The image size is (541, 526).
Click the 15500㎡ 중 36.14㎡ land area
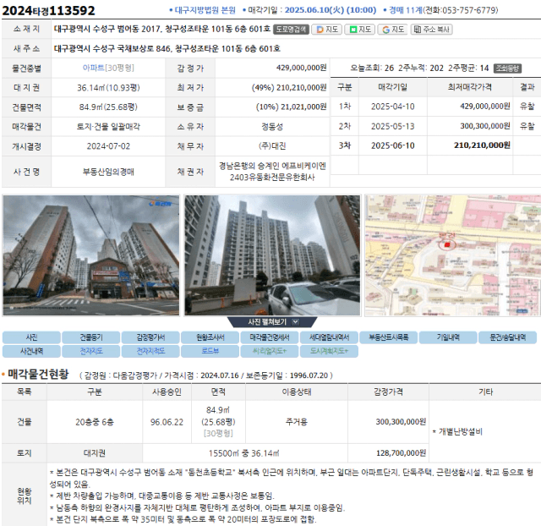point(244,453)
